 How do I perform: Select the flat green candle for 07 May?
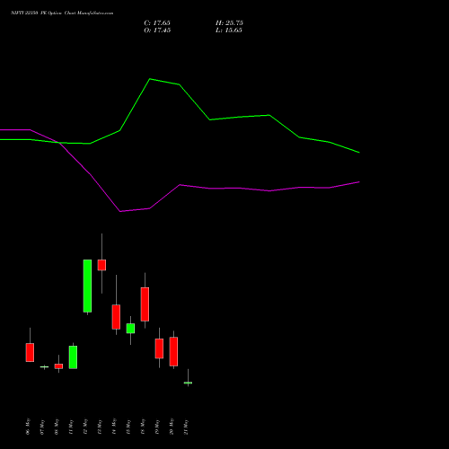(44, 366)
